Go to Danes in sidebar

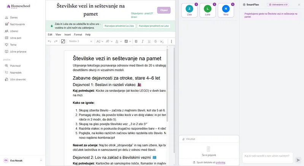pos(14,17)
